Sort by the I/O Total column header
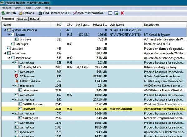This screenshot has width=187, height=137. [83, 25]
